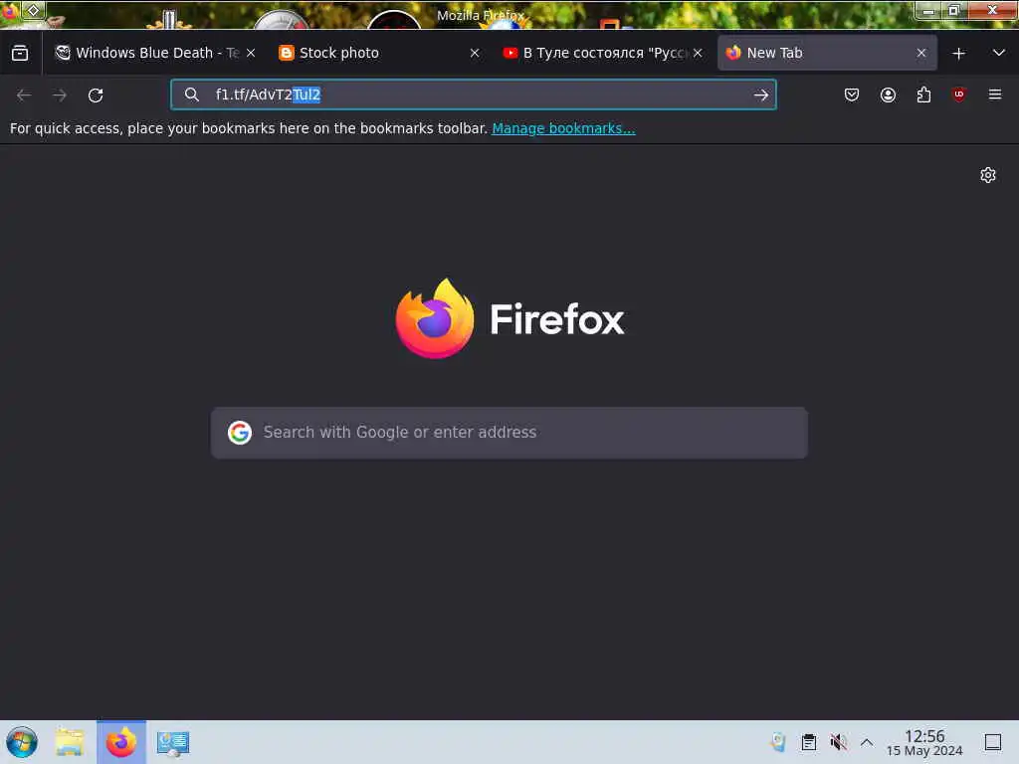Click Search with Google or enter address field

pyautogui.click(x=509, y=433)
